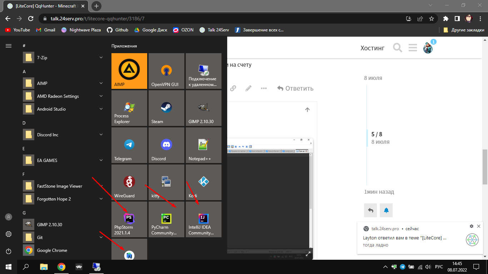This screenshot has height=274, width=488.
Task: Open IntelliJ IDEA Community tile
Action: coord(203,219)
